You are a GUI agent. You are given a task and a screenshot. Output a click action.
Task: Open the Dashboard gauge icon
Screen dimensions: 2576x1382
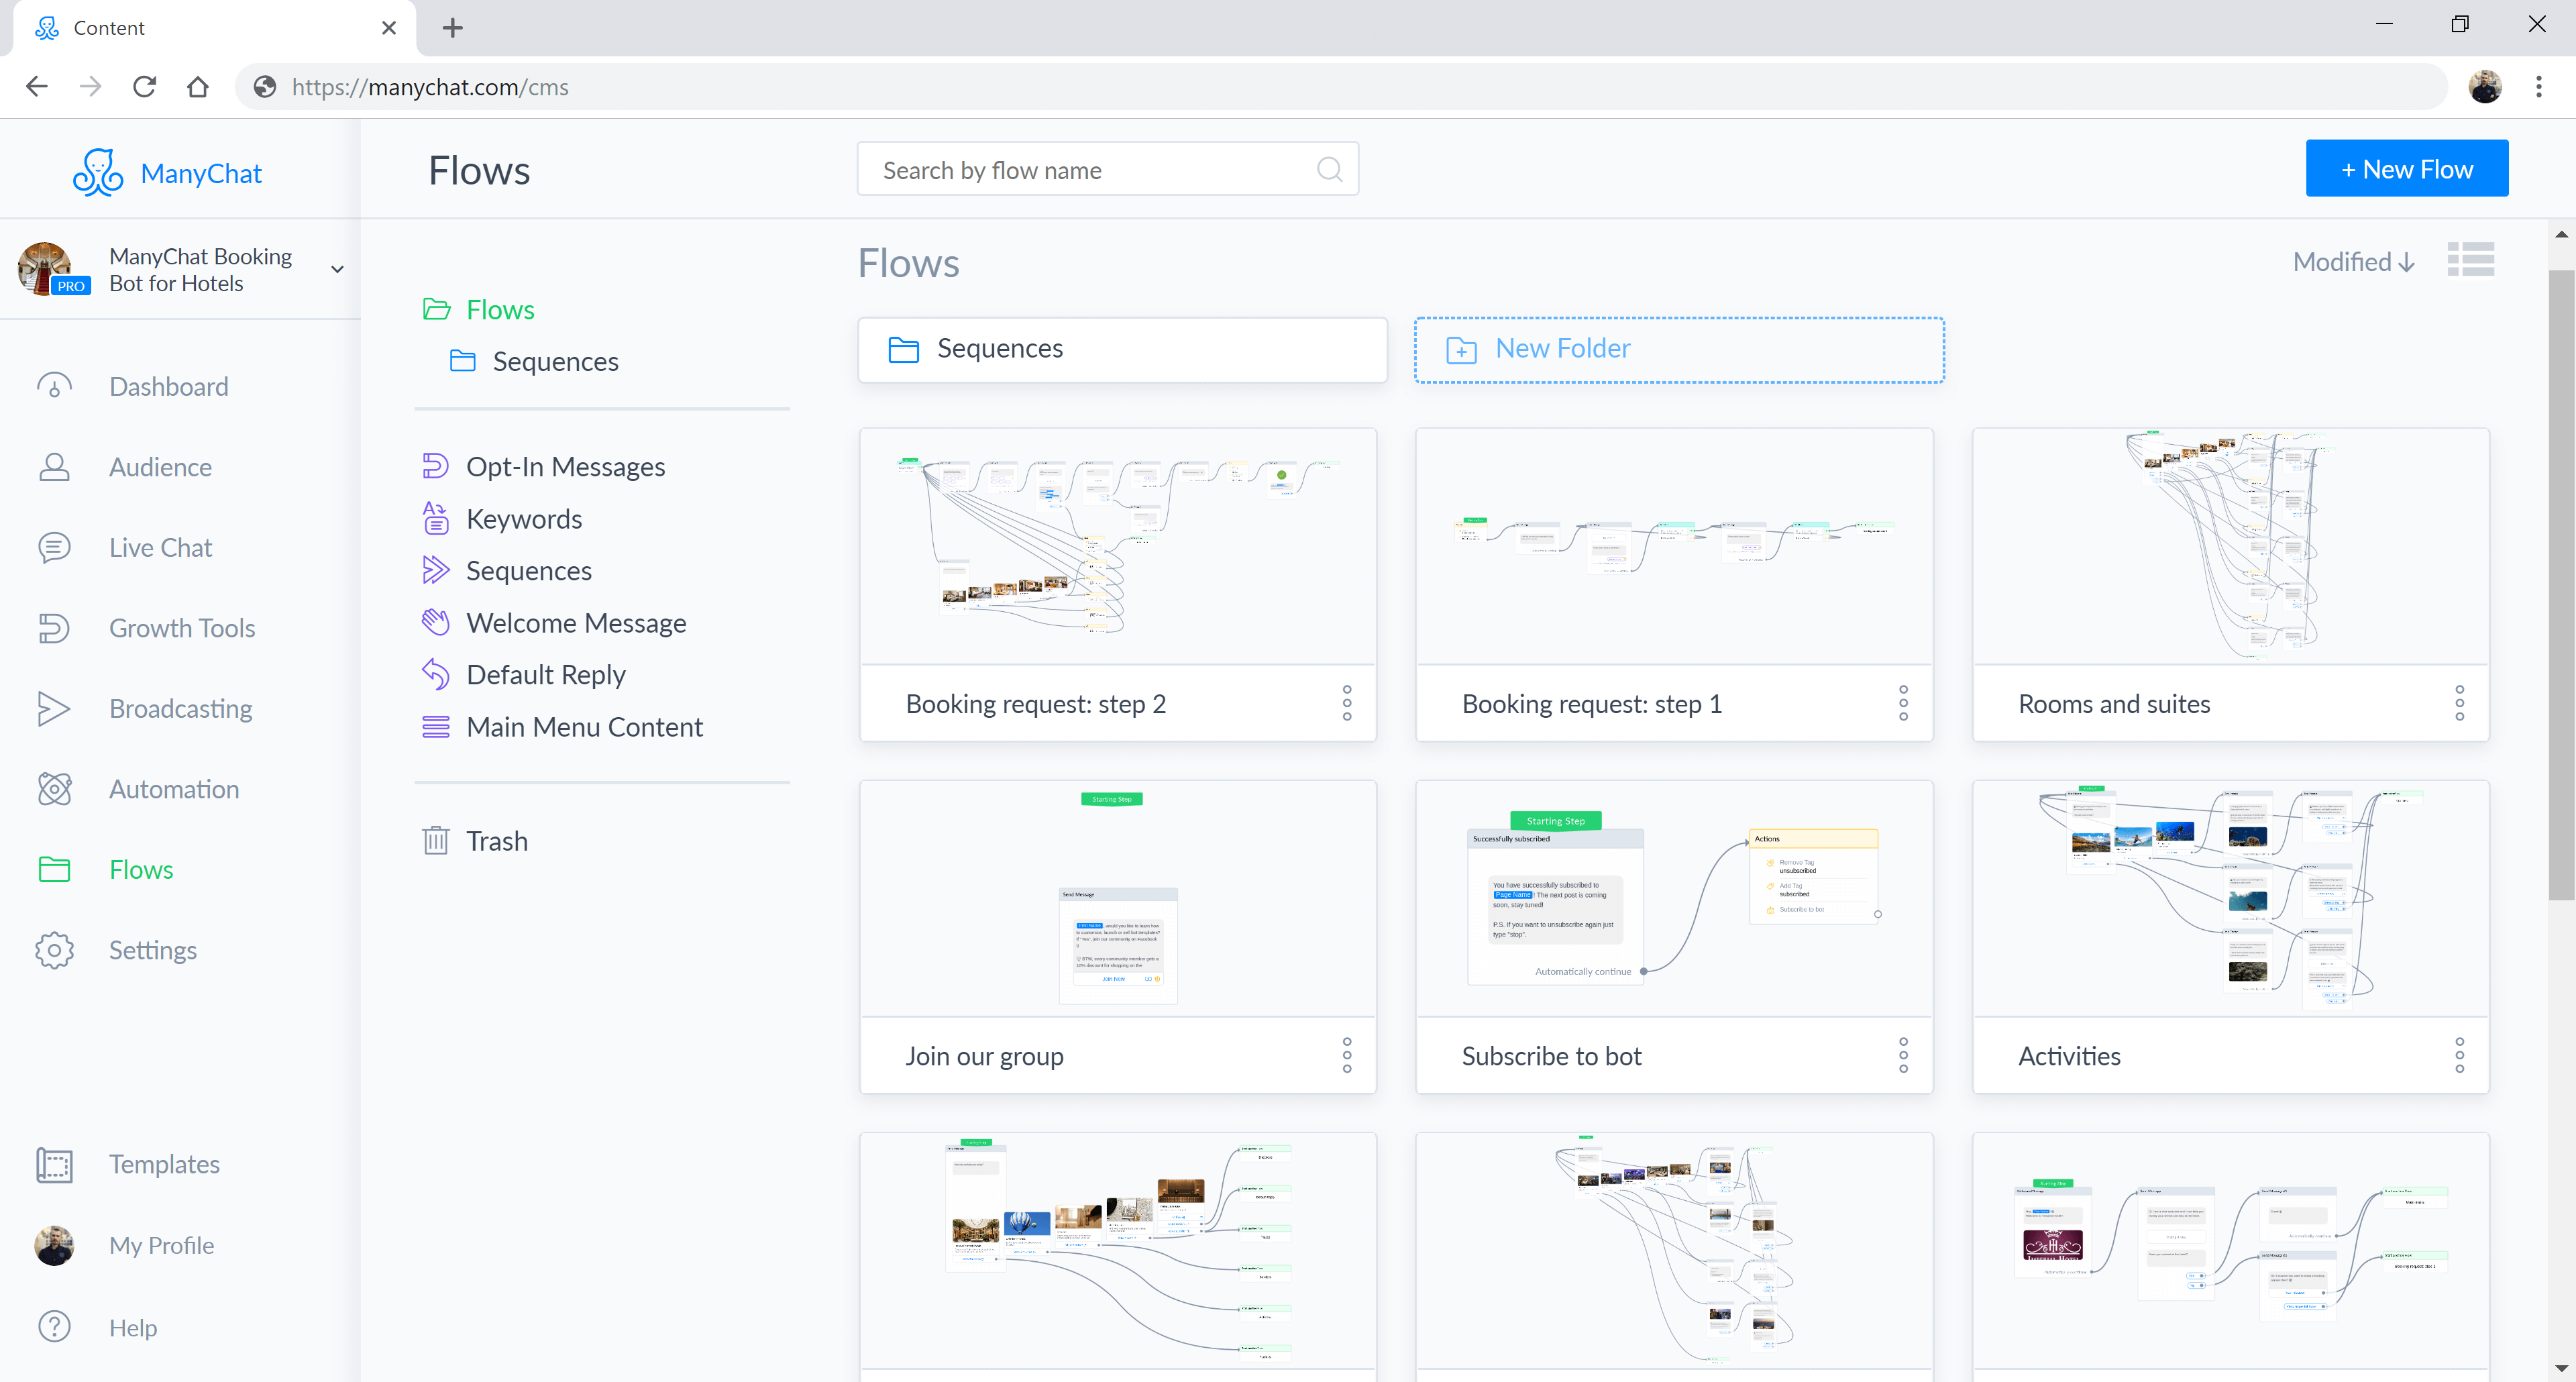54,387
